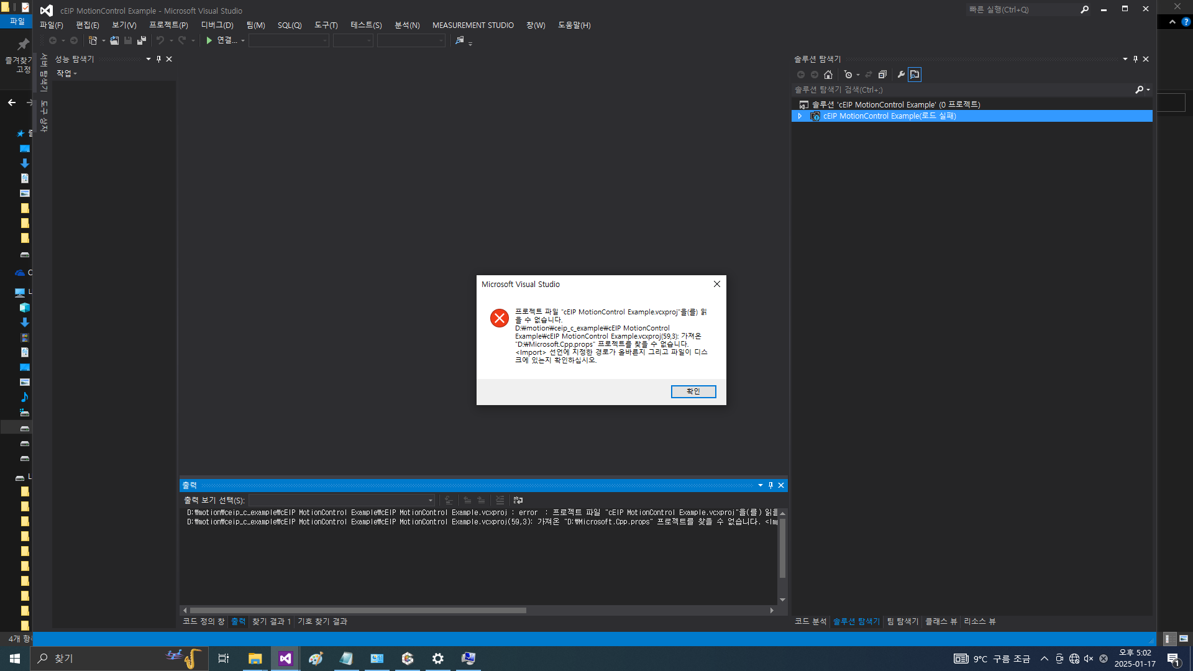Open the 작업 dropdown in 성능 탐색기
The image size is (1193, 671).
click(66, 73)
